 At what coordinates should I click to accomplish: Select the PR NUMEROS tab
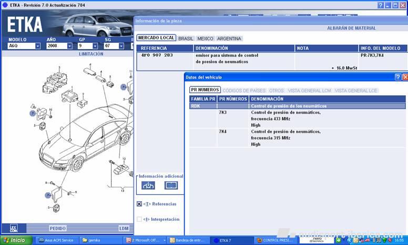pyautogui.click(x=205, y=90)
